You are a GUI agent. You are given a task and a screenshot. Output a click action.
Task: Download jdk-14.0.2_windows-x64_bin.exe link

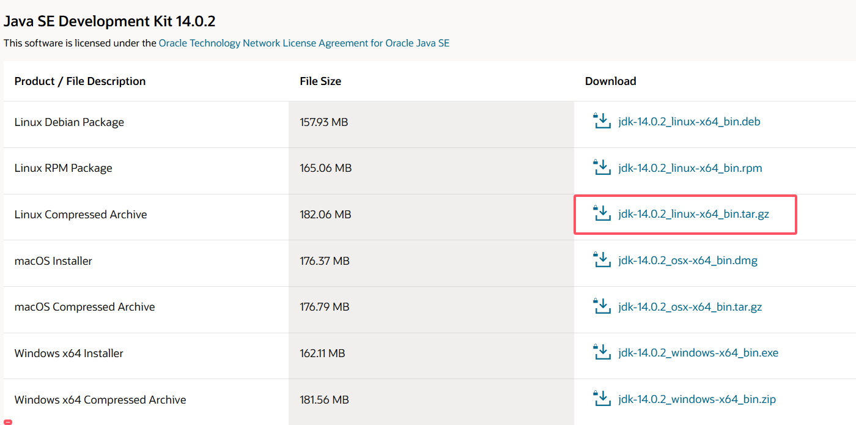coord(698,353)
